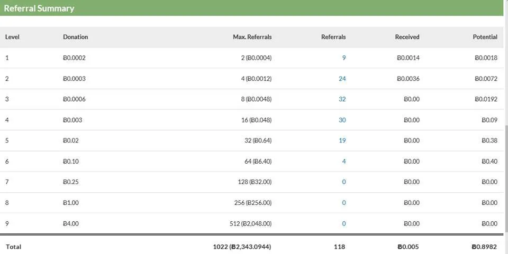Open the 4 referrals link for level 6
Image resolution: width=508 pixels, height=254 pixels.
tap(344, 161)
